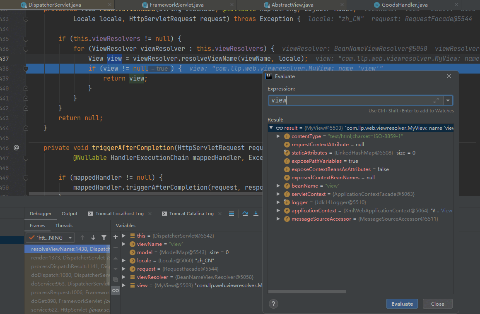Image resolution: width=480 pixels, height=314 pixels.
Task: Select the processRequest:1006 stack frame
Action: tap(68, 293)
